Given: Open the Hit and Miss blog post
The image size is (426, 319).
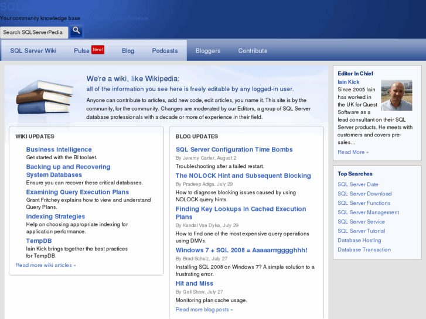Looking at the screenshot, I should point(195,284).
